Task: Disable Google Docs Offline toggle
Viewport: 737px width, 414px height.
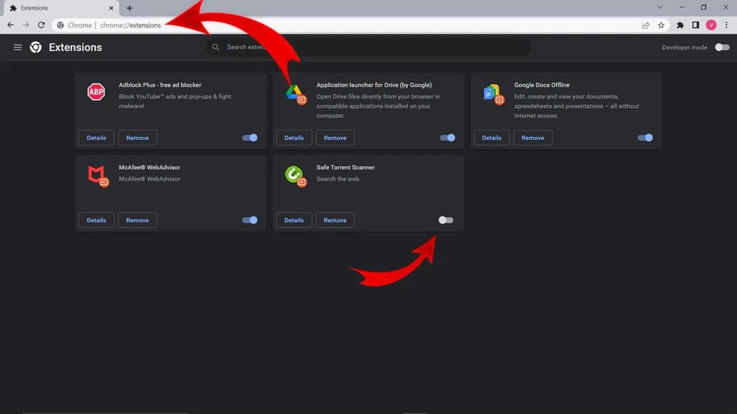Action: (x=645, y=138)
